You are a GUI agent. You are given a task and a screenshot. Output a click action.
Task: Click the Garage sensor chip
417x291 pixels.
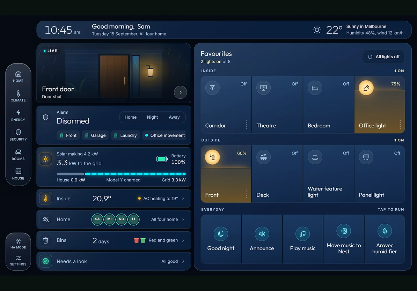(95, 135)
